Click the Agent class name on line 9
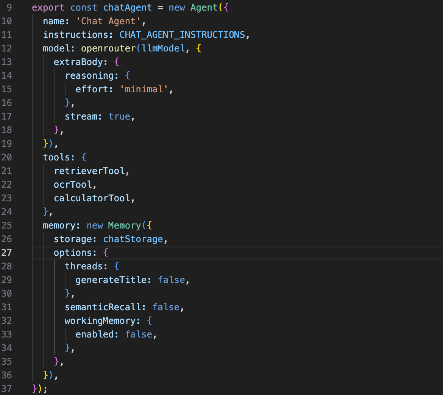Image resolution: width=443 pixels, height=395 pixels. tap(204, 7)
